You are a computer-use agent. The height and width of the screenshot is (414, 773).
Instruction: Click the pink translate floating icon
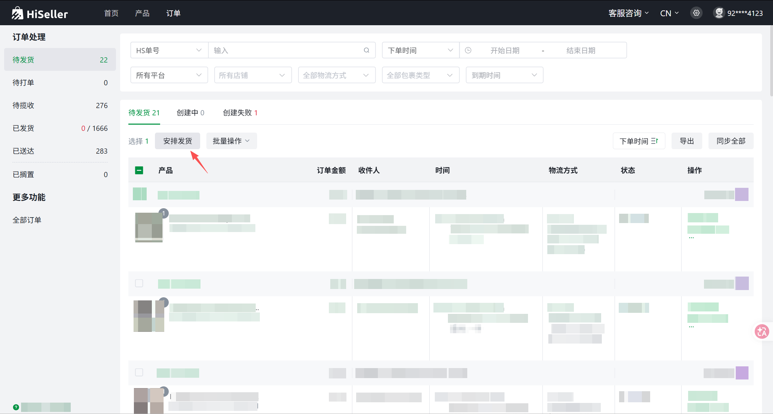(x=762, y=331)
